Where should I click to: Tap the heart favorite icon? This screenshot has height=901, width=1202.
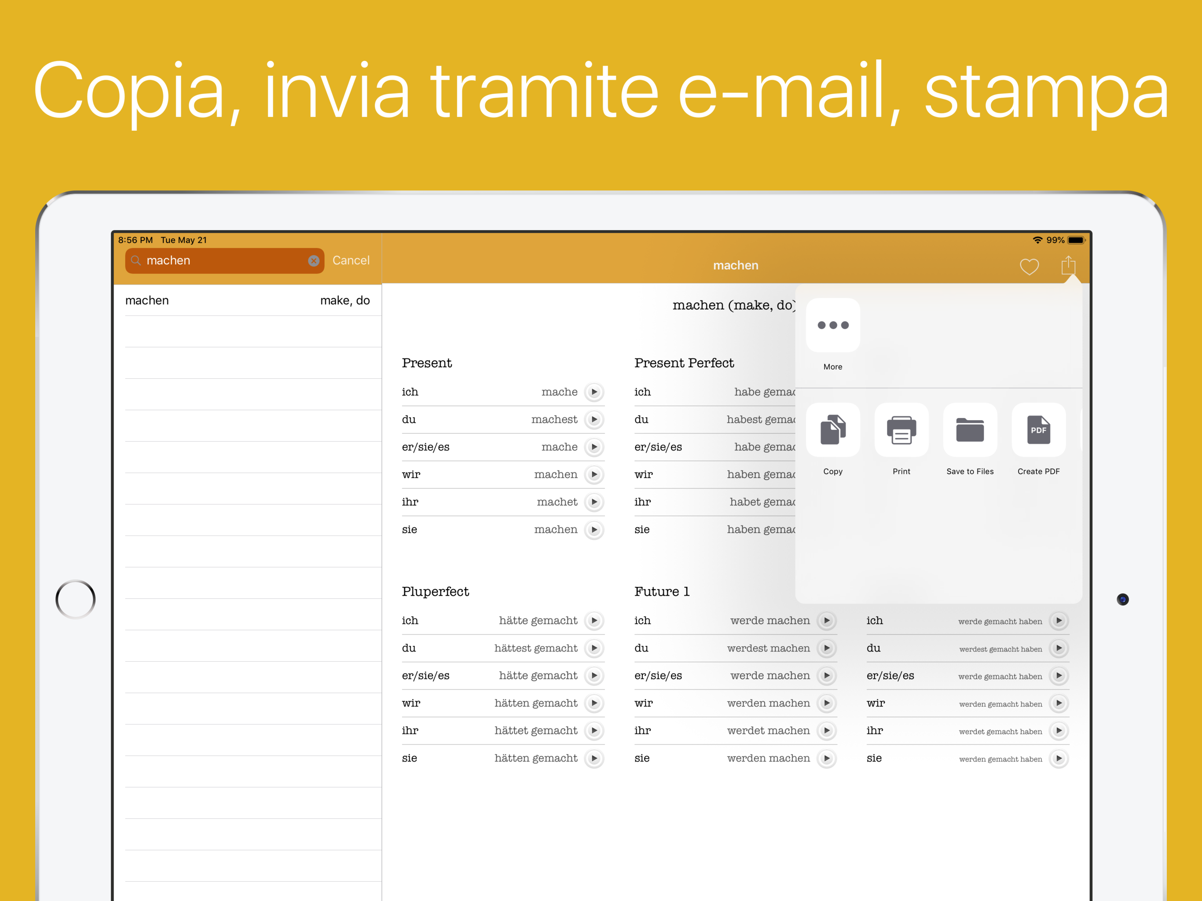pyautogui.click(x=1029, y=266)
